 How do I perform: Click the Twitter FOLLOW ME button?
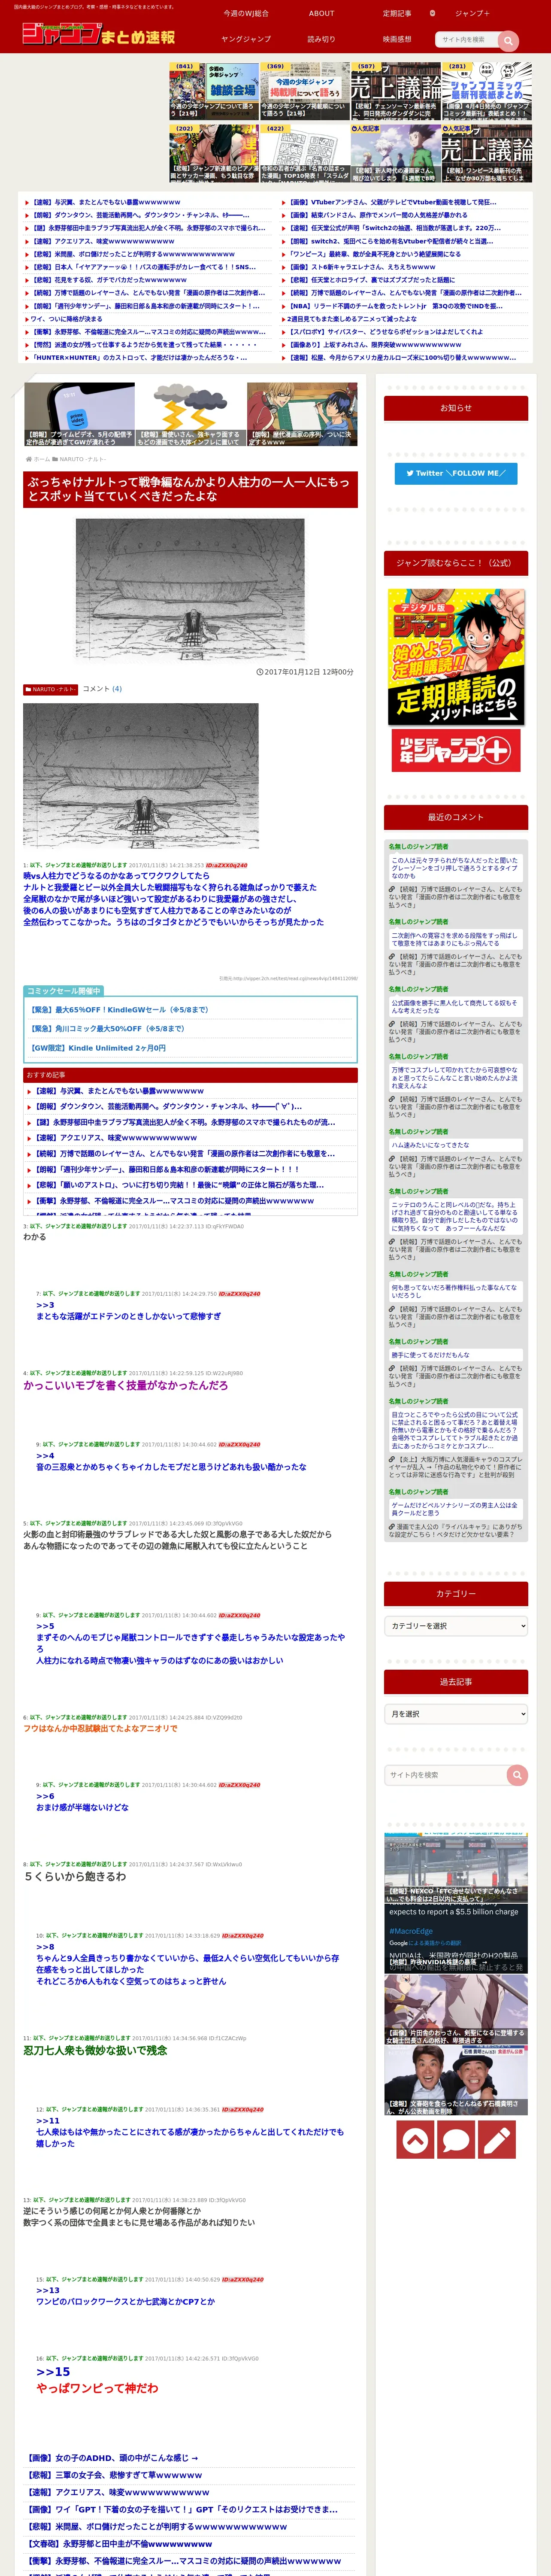(456, 473)
